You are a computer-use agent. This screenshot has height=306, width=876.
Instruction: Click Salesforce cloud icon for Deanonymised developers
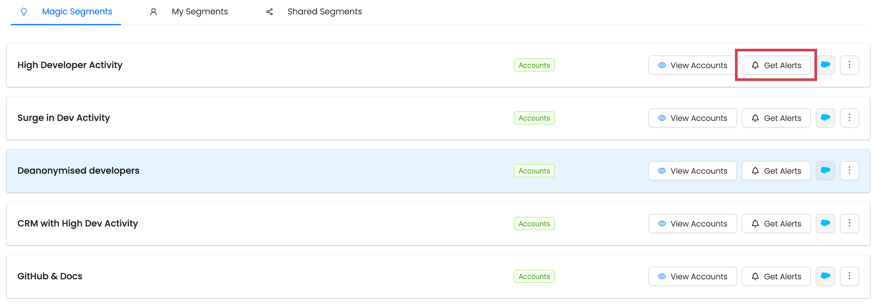pyautogui.click(x=825, y=170)
